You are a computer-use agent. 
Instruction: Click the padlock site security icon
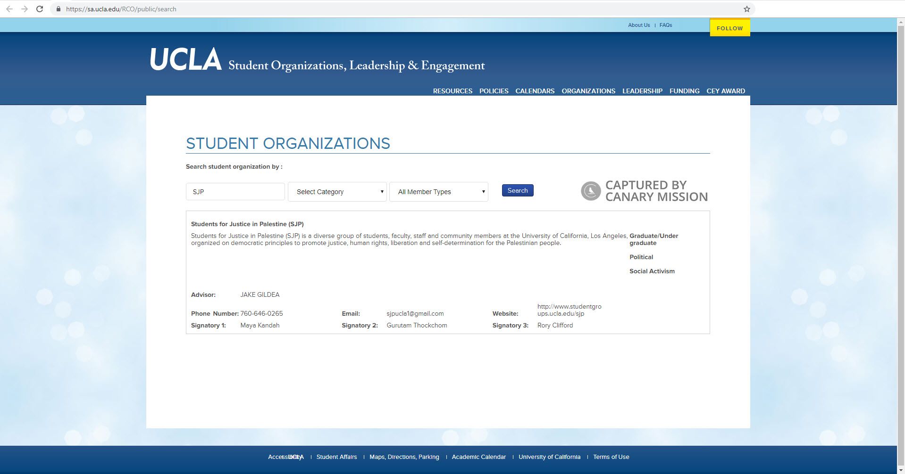pos(59,9)
